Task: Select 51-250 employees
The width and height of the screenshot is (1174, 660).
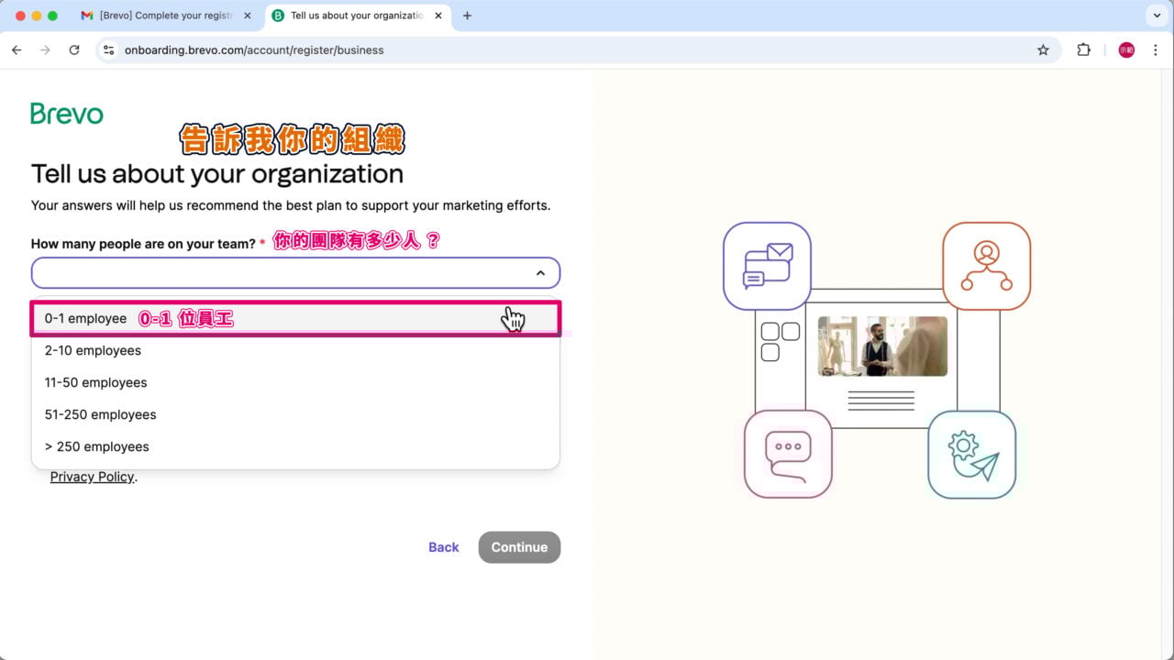Action: point(100,415)
